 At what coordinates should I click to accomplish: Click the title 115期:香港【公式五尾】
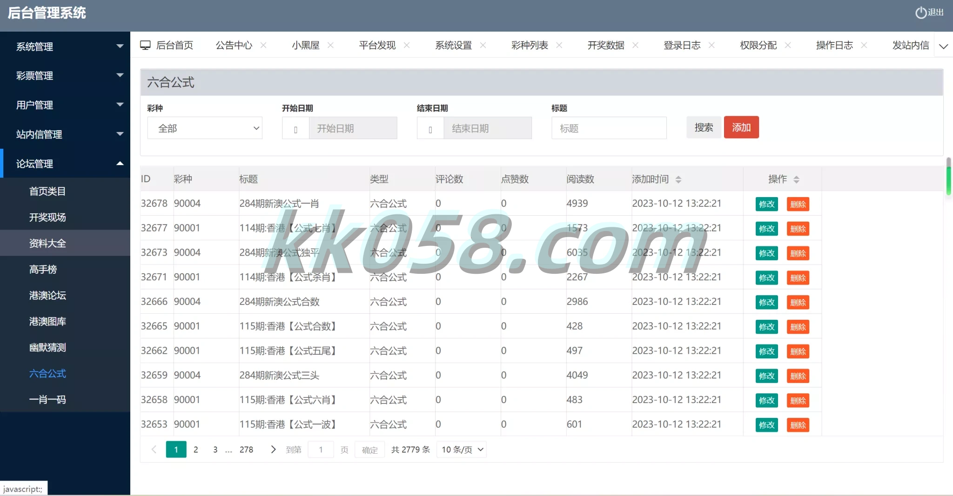pyautogui.click(x=288, y=351)
